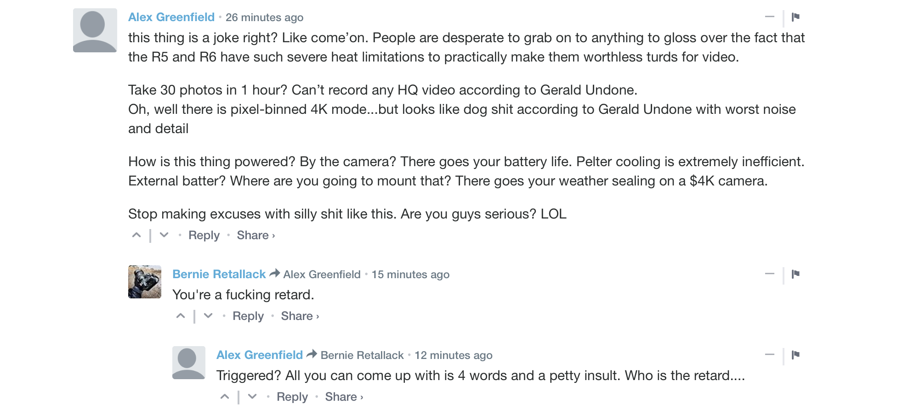Flag Alex Greenfield's top comment as inappropriate

pyautogui.click(x=795, y=17)
